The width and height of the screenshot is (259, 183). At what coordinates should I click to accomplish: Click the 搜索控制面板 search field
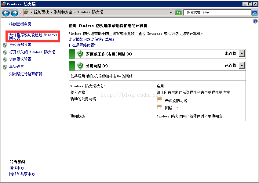coord(217,13)
